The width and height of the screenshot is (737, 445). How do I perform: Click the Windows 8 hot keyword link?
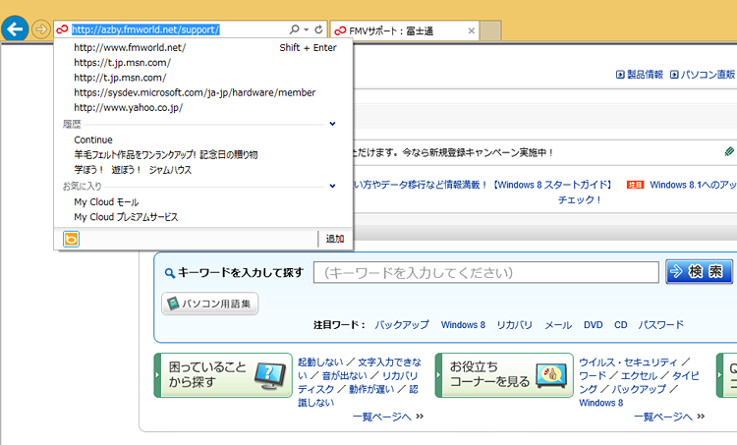pyautogui.click(x=463, y=325)
